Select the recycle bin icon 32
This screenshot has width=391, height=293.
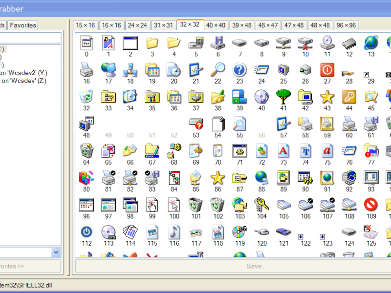click(87, 97)
